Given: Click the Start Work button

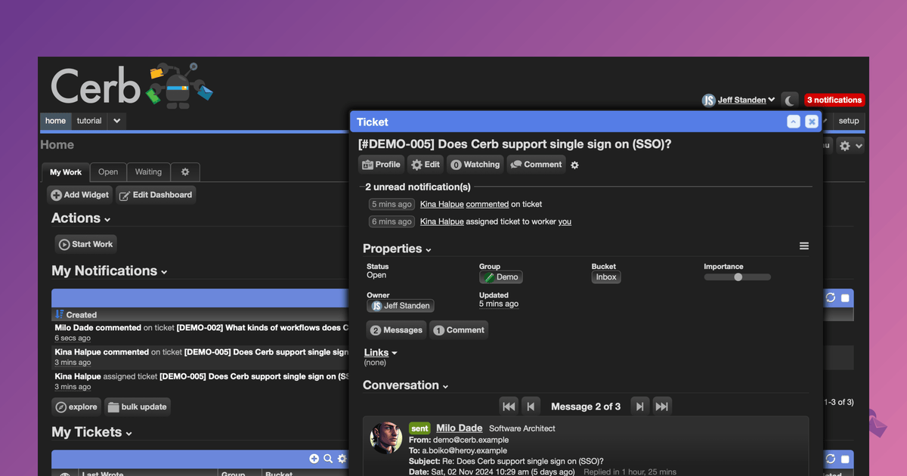Looking at the screenshot, I should click(85, 244).
